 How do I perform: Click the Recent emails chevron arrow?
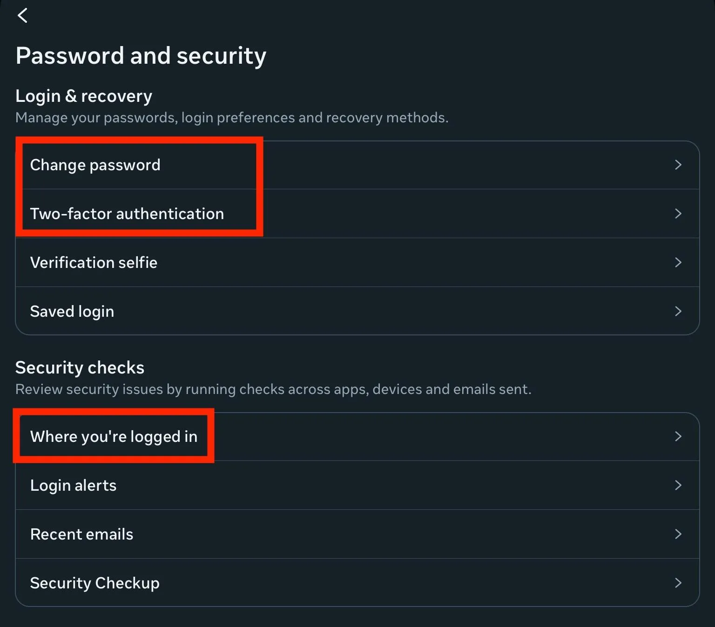[678, 534]
